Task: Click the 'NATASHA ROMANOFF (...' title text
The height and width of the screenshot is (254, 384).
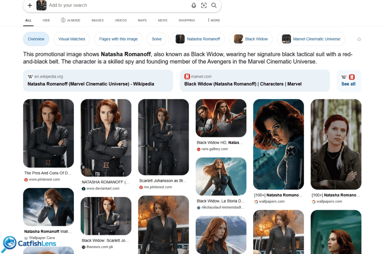Action: click(105, 182)
